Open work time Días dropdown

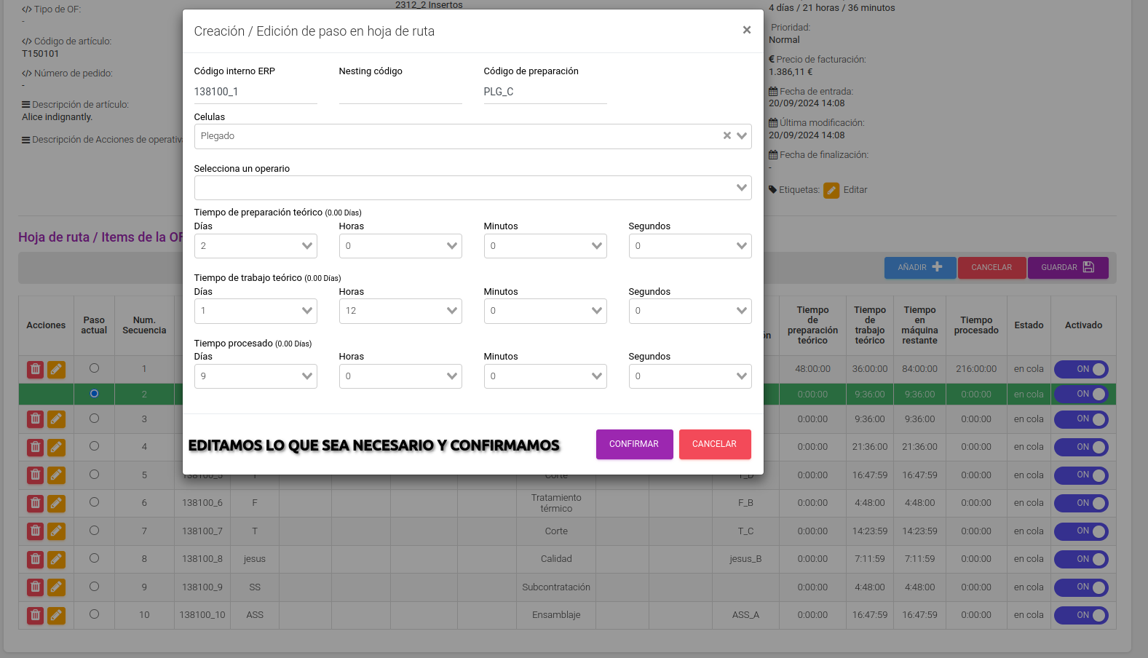(x=256, y=311)
